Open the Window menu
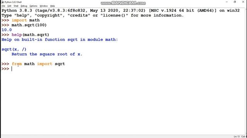This screenshot has width=247, height=138. coord(44,6)
